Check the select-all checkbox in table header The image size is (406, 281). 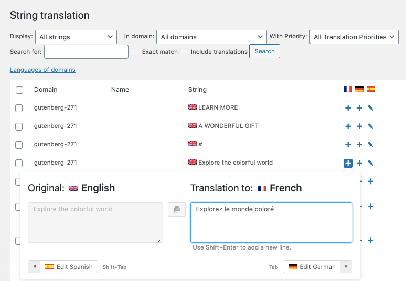19,90
